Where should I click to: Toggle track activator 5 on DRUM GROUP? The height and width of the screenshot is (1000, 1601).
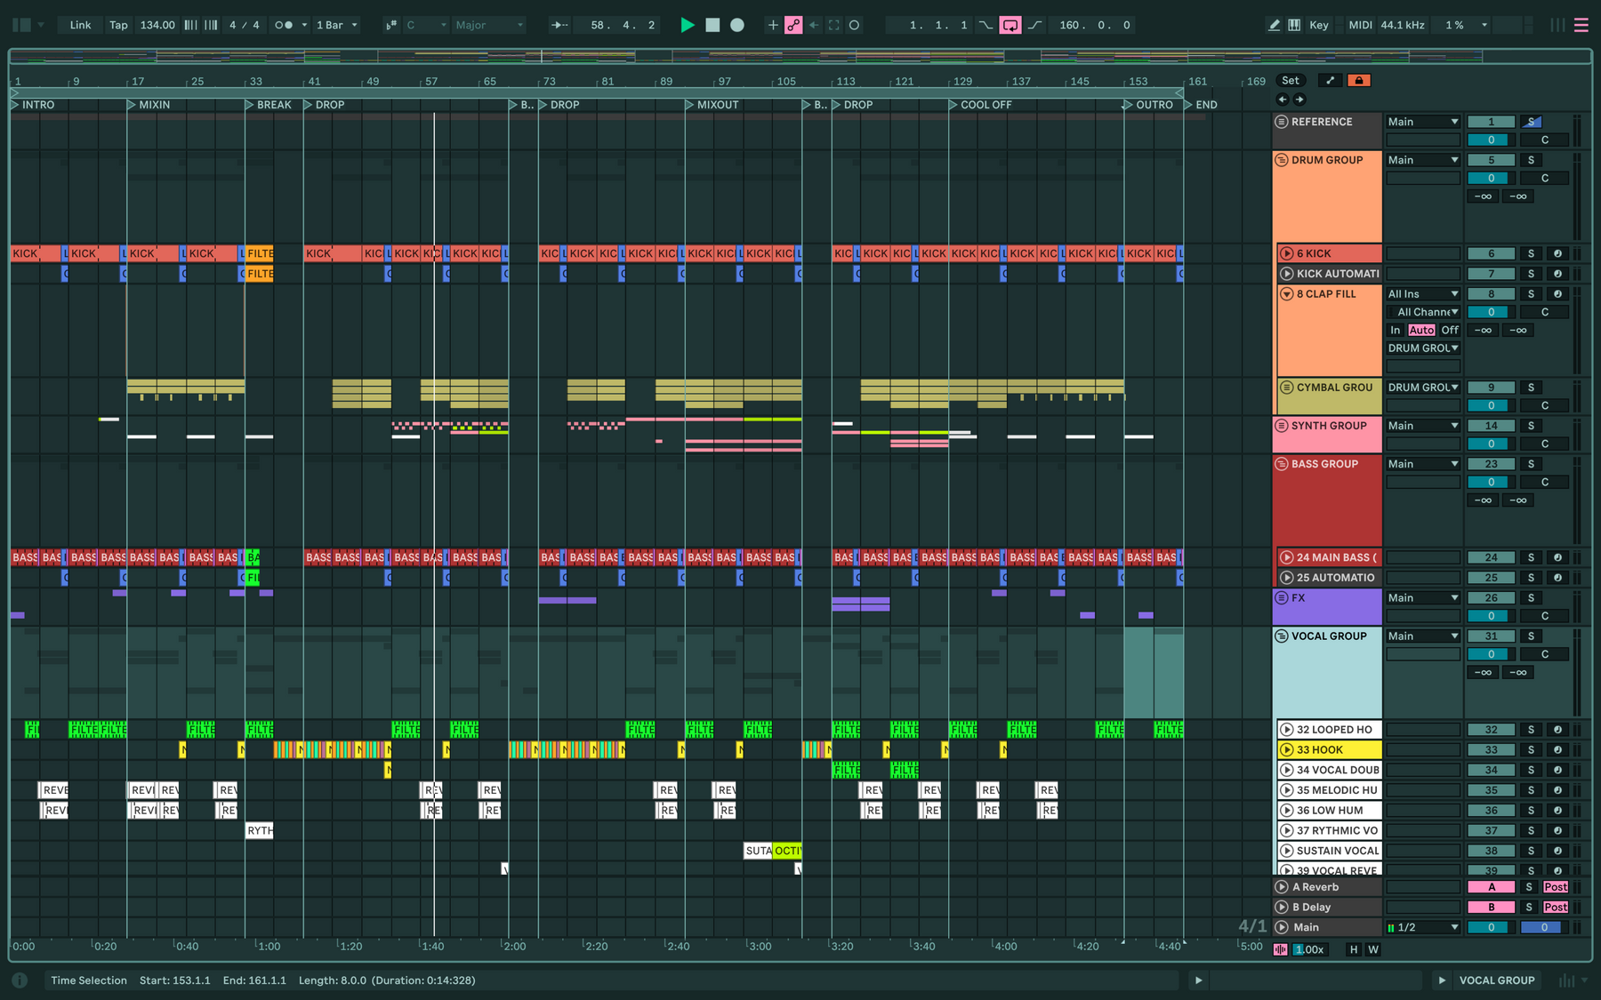1491,160
